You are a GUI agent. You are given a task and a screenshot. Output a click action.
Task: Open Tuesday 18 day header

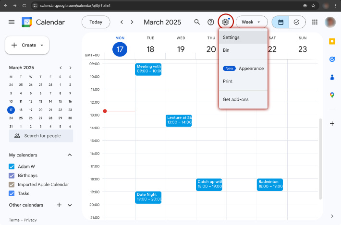point(150,49)
